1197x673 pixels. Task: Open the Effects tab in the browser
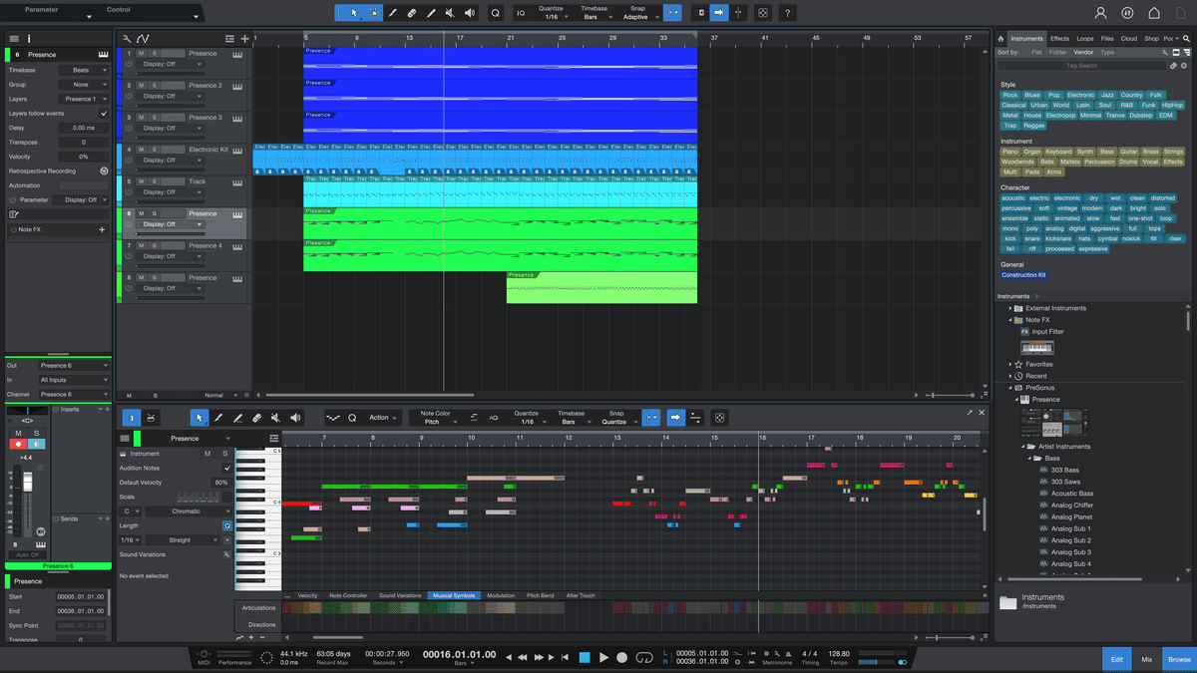click(x=1059, y=39)
